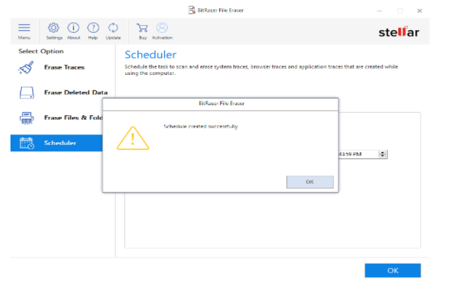Confirm the dialog with small OK button

pos(310,182)
